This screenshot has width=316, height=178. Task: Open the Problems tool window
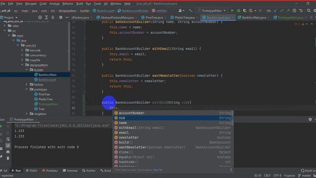(x=50, y=171)
